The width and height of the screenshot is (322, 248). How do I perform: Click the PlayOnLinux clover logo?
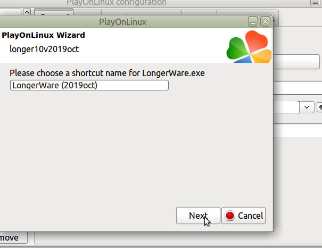249,47
